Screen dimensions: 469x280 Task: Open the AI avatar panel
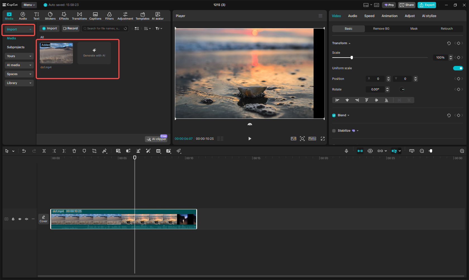[x=158, y=16]
